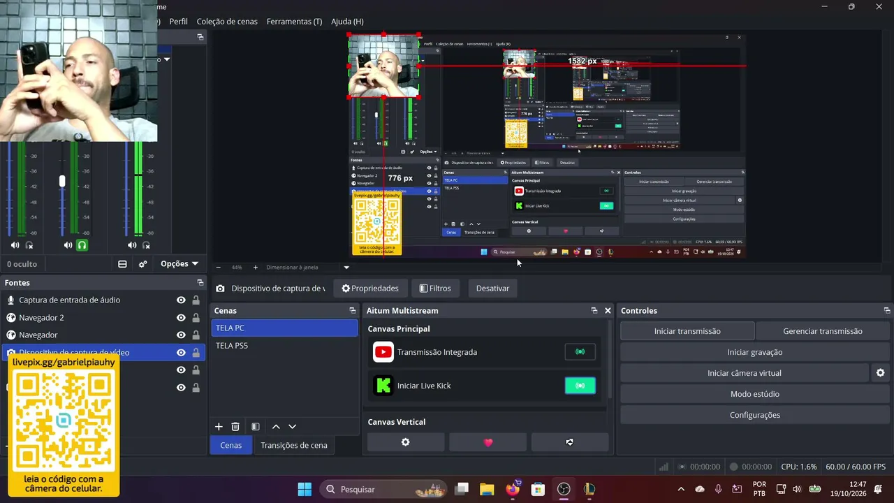The width and height of the screenshot is (894, 503).
Task: Undock the Aitum Multistream panel via popout icon
Action: click(594, 311)
